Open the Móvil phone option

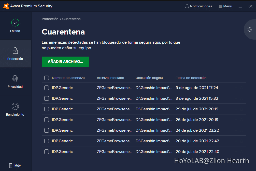tap(16, 165)
